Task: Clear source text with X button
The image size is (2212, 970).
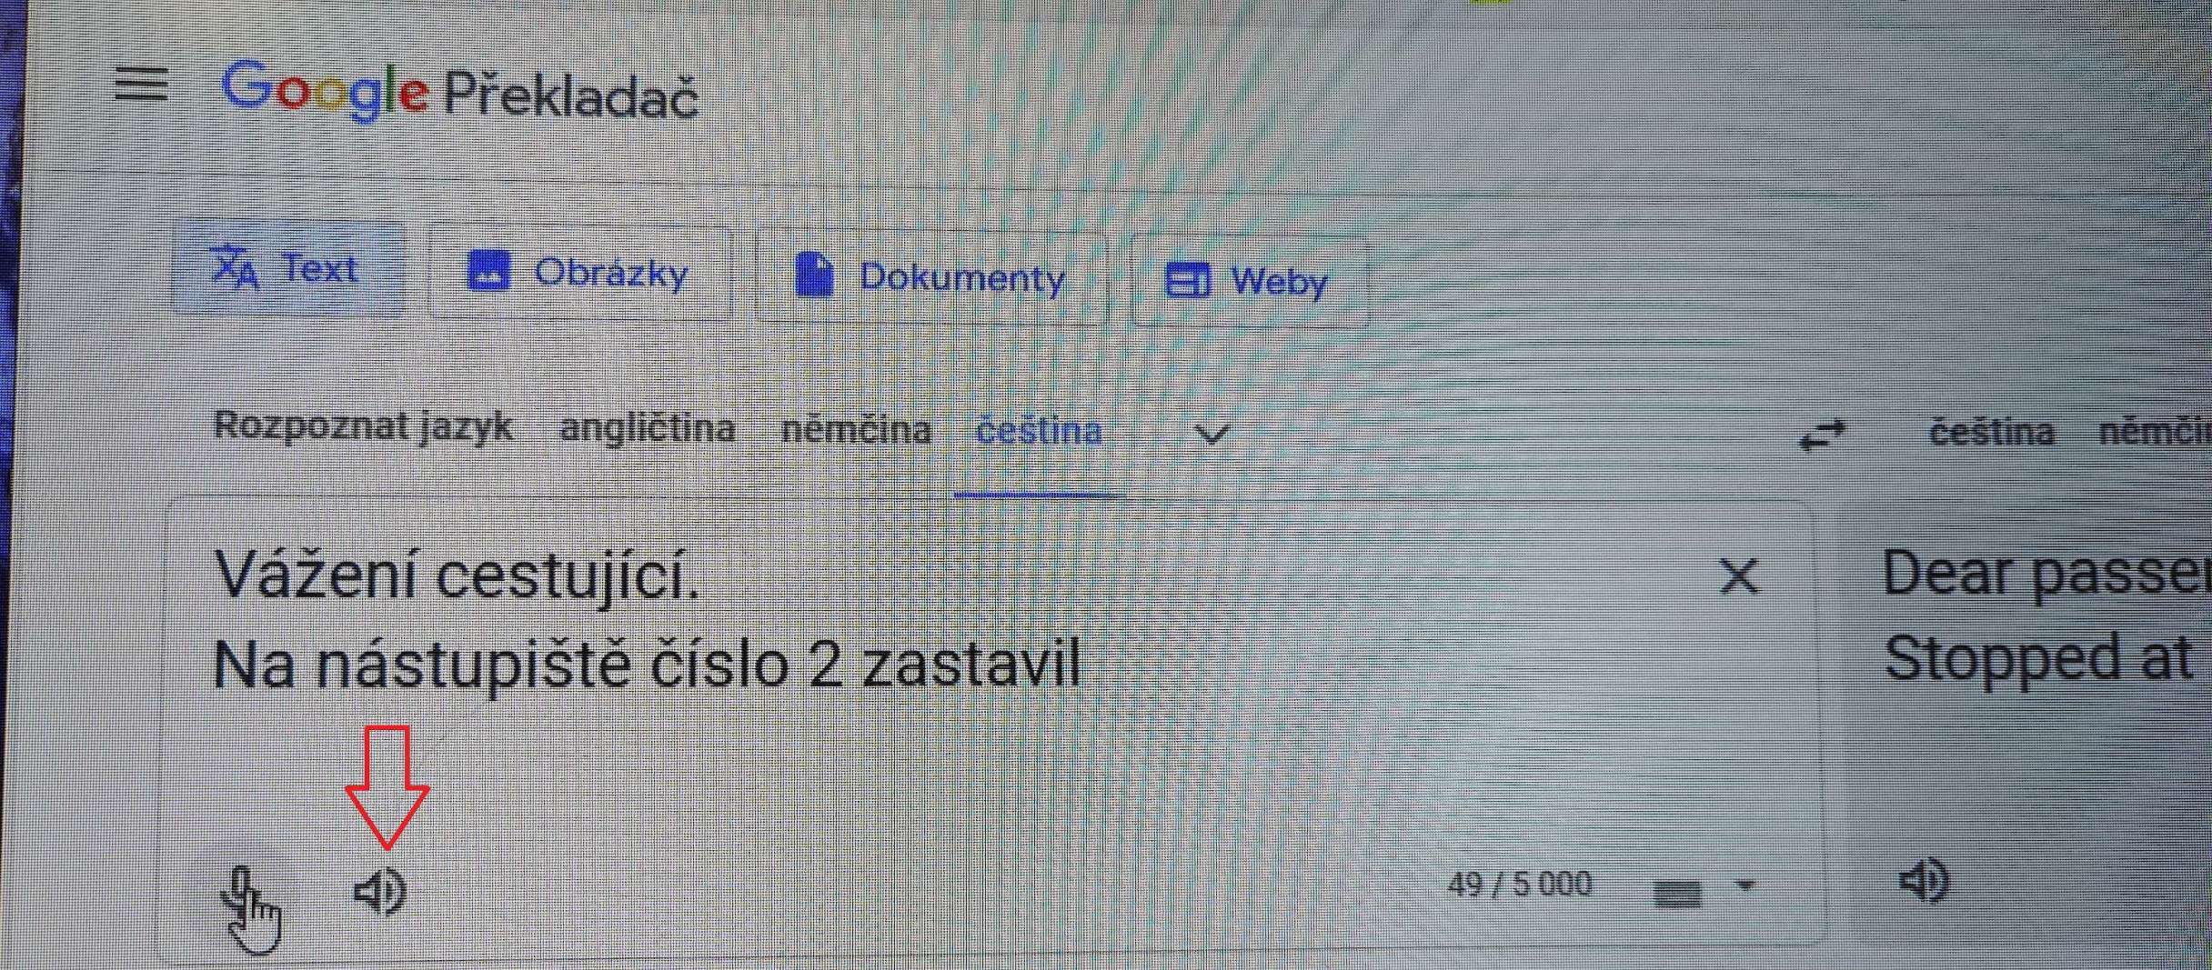Action: click(x=1739, y=576)
